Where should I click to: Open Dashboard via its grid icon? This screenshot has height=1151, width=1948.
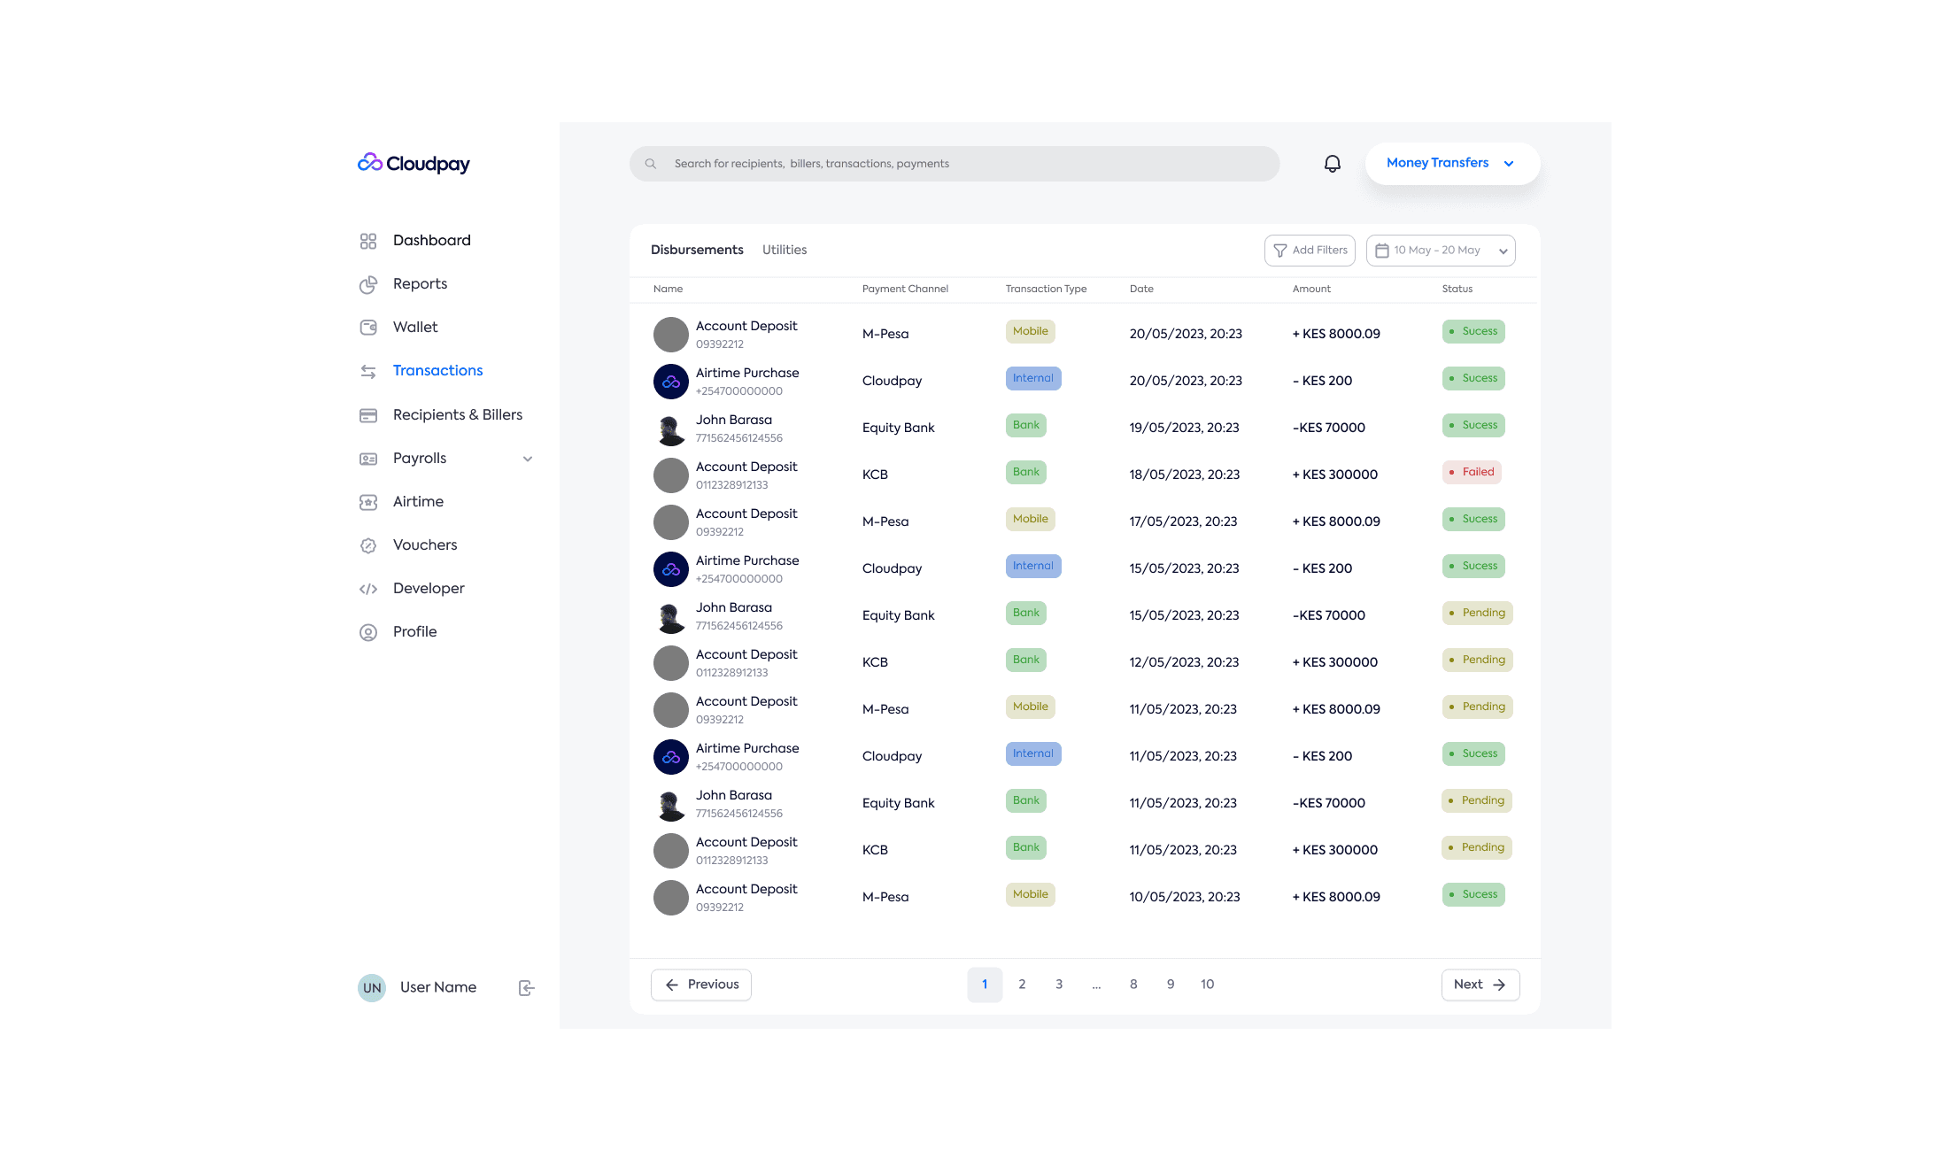(x=368, y=241)
